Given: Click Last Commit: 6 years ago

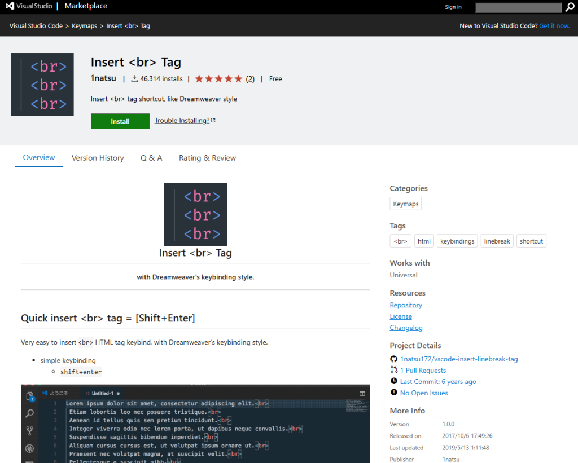Looking at the screenshot, I should [x=438, y=382].
